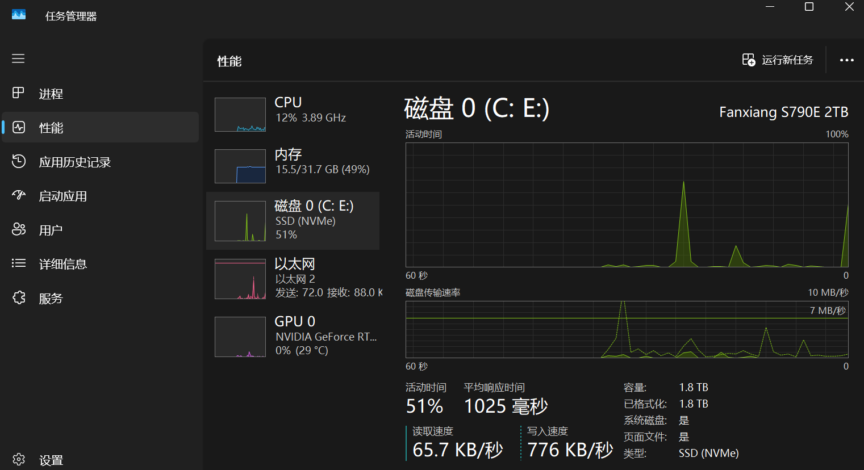The width and height of the screenshot is (864, 470).
Task: Select the GPU 0 NVIDIA entry
Action: pos(293,336)
